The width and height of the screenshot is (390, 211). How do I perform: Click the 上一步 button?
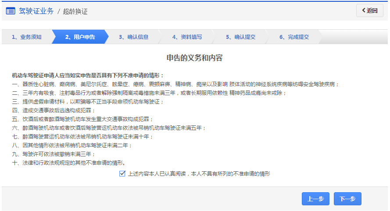coord(315,199)
